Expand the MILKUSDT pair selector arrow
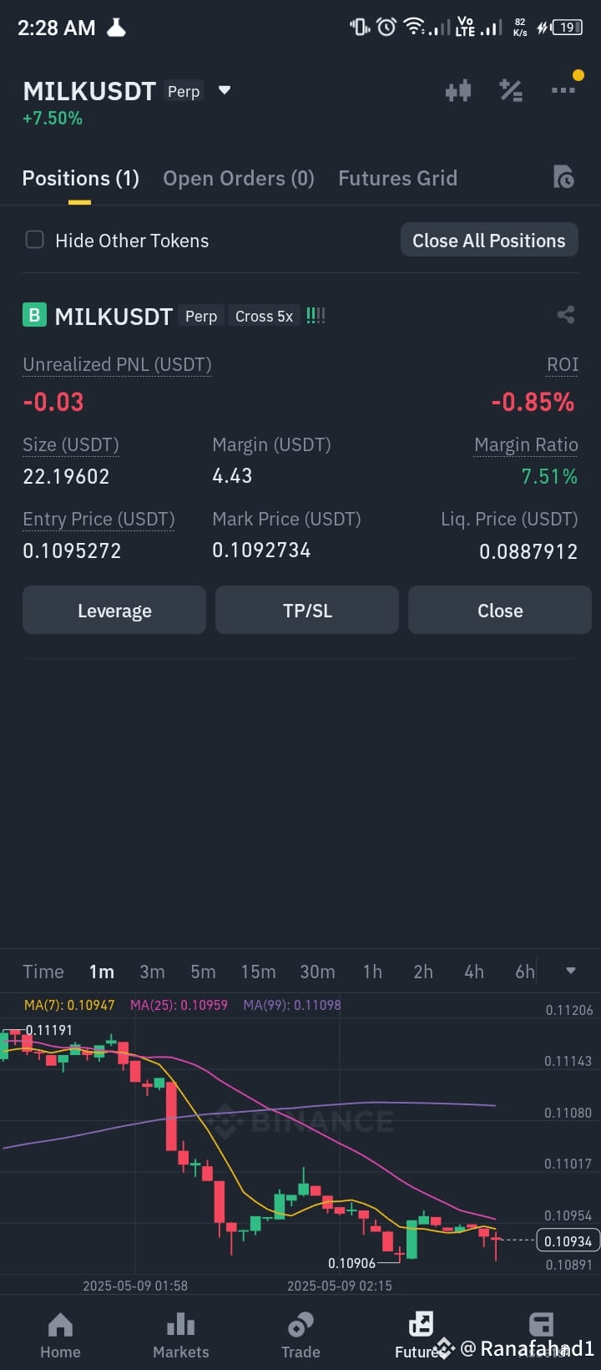 tap(224, 90)
